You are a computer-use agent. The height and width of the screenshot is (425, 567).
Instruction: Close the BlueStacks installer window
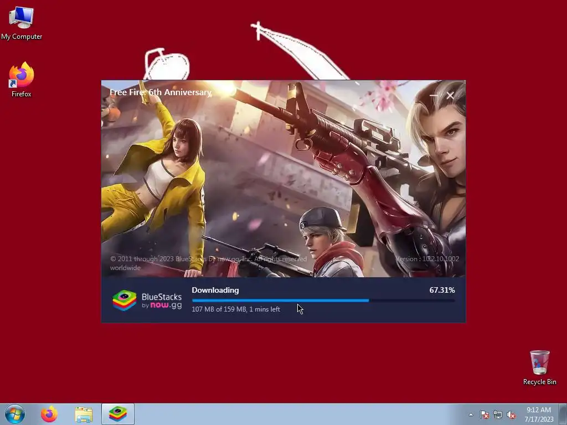point(450,95)
